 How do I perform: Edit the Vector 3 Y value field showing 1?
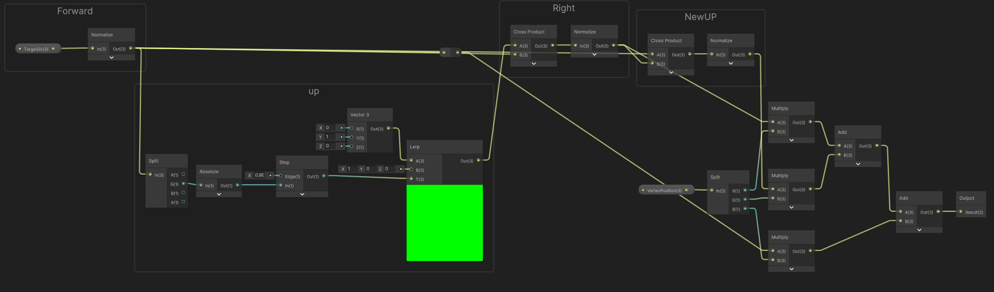pyautogui.click(x=330, y=137)
